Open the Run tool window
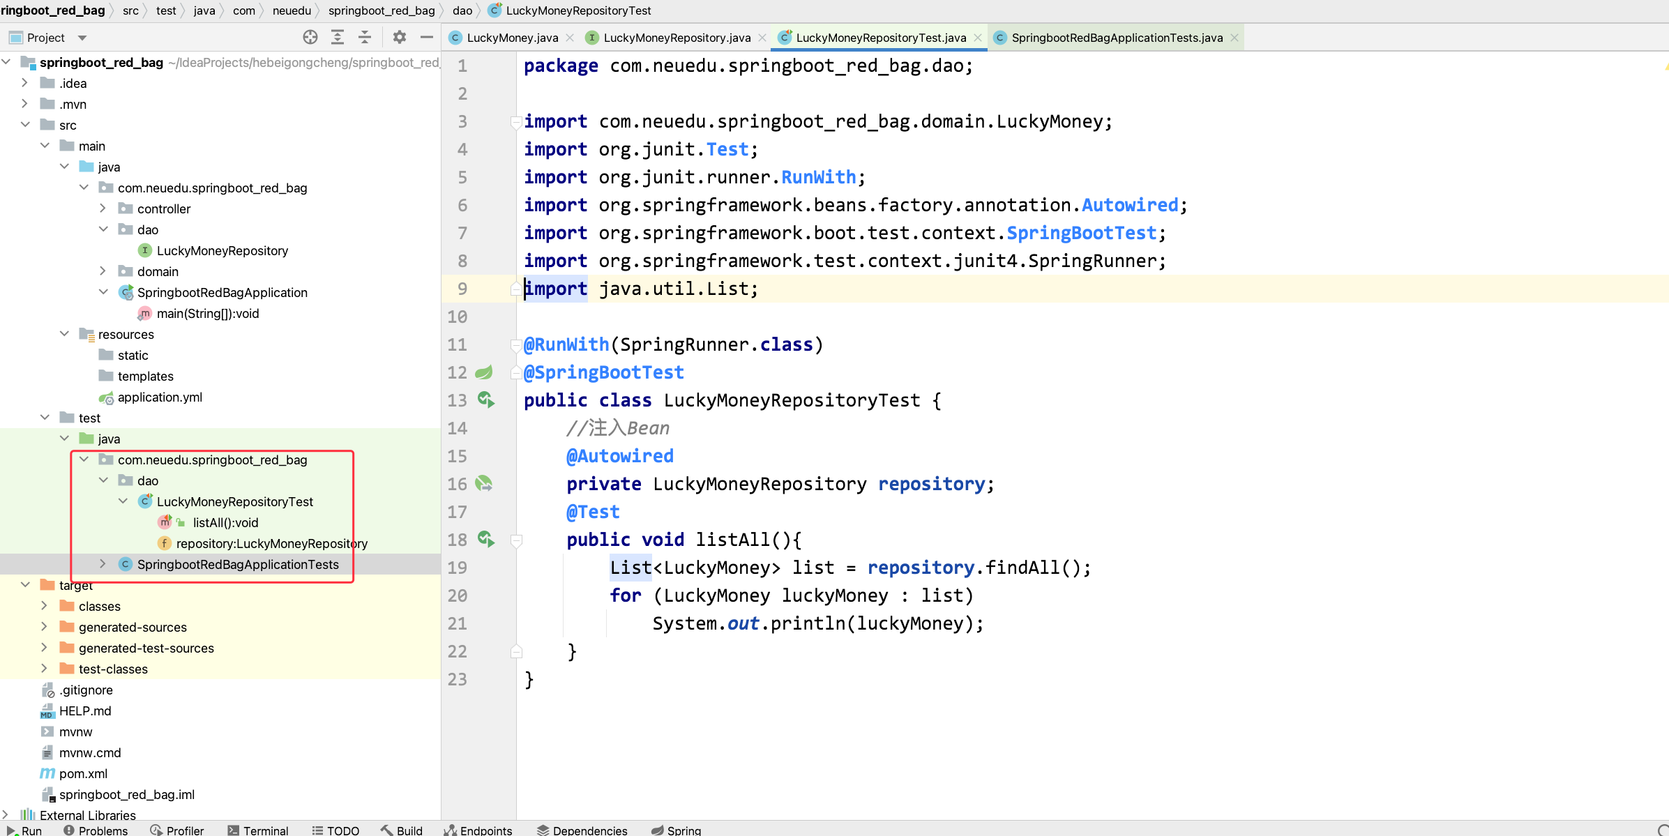Viewport: 1669px width, 836px height. tap(24, 830)
